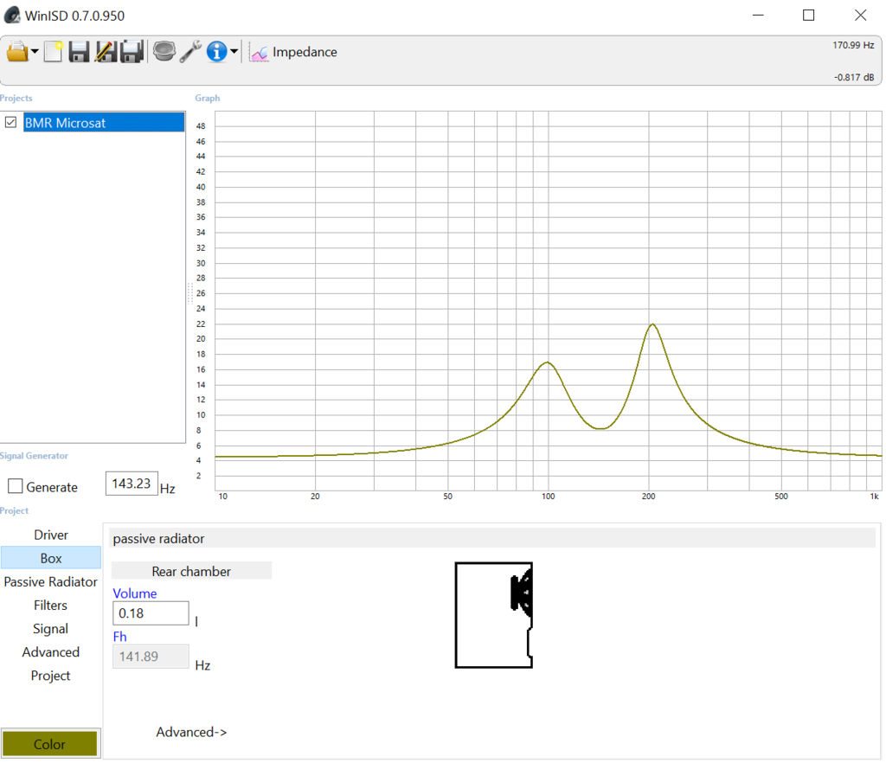Viewport: 886px width, 763px height.
Task: Click the 200 Hz impedance peak
Action: (652, 324)
